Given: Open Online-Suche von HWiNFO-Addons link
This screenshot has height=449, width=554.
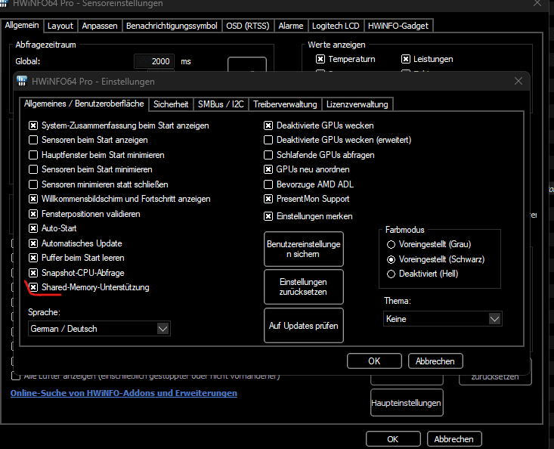Looking at the screenshot, I should coord(124,393).
